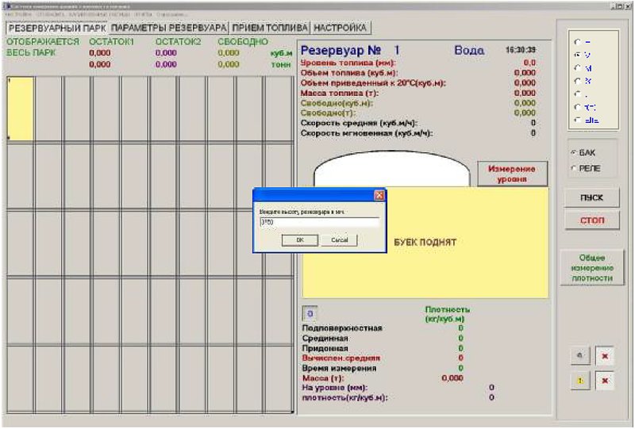Screen dimensions: 635x429
Task: Click the tank height input field
Action: point(319,222)
